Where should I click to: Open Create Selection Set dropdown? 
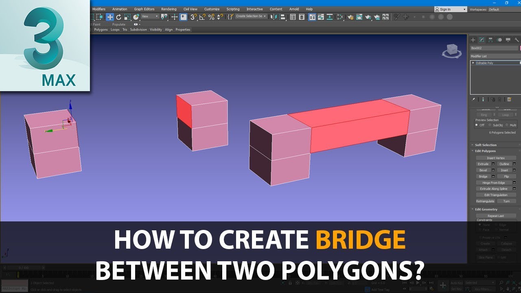coord(251,16)
